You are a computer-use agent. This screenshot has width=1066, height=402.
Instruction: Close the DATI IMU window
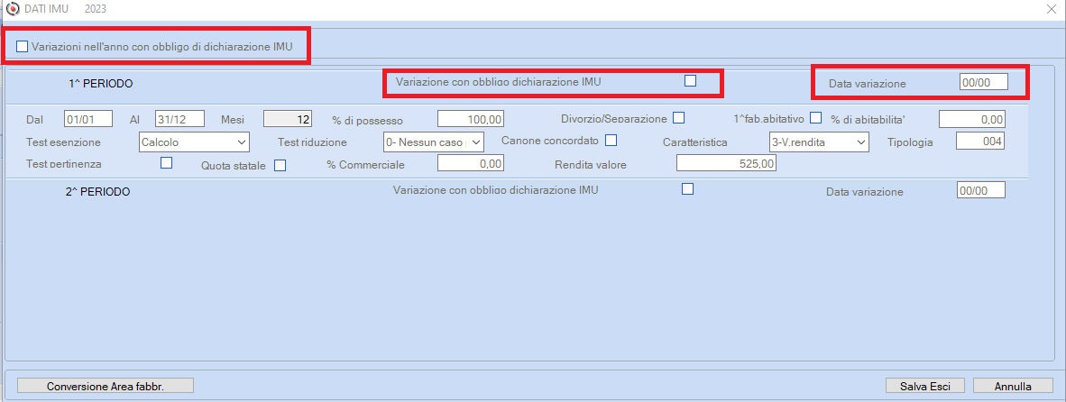point(1053,9)
